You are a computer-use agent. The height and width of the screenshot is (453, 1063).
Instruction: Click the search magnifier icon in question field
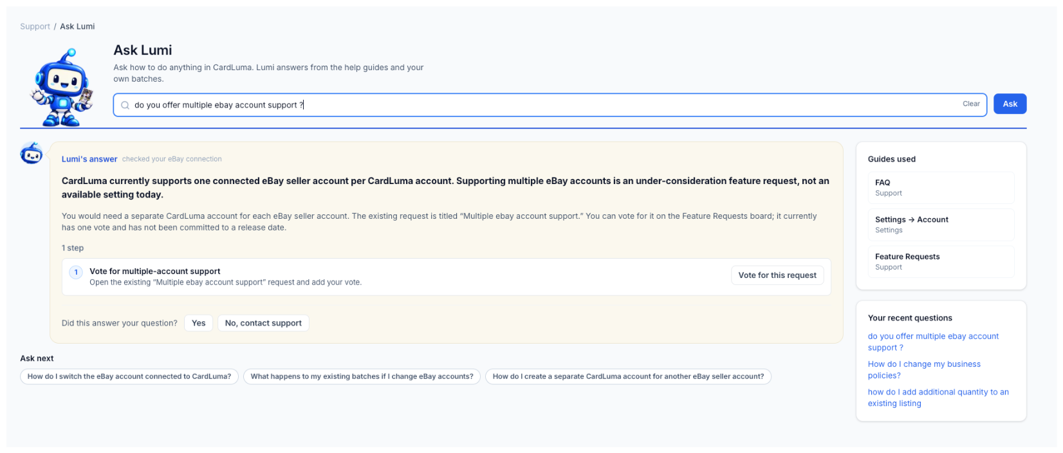pos(125,105)
